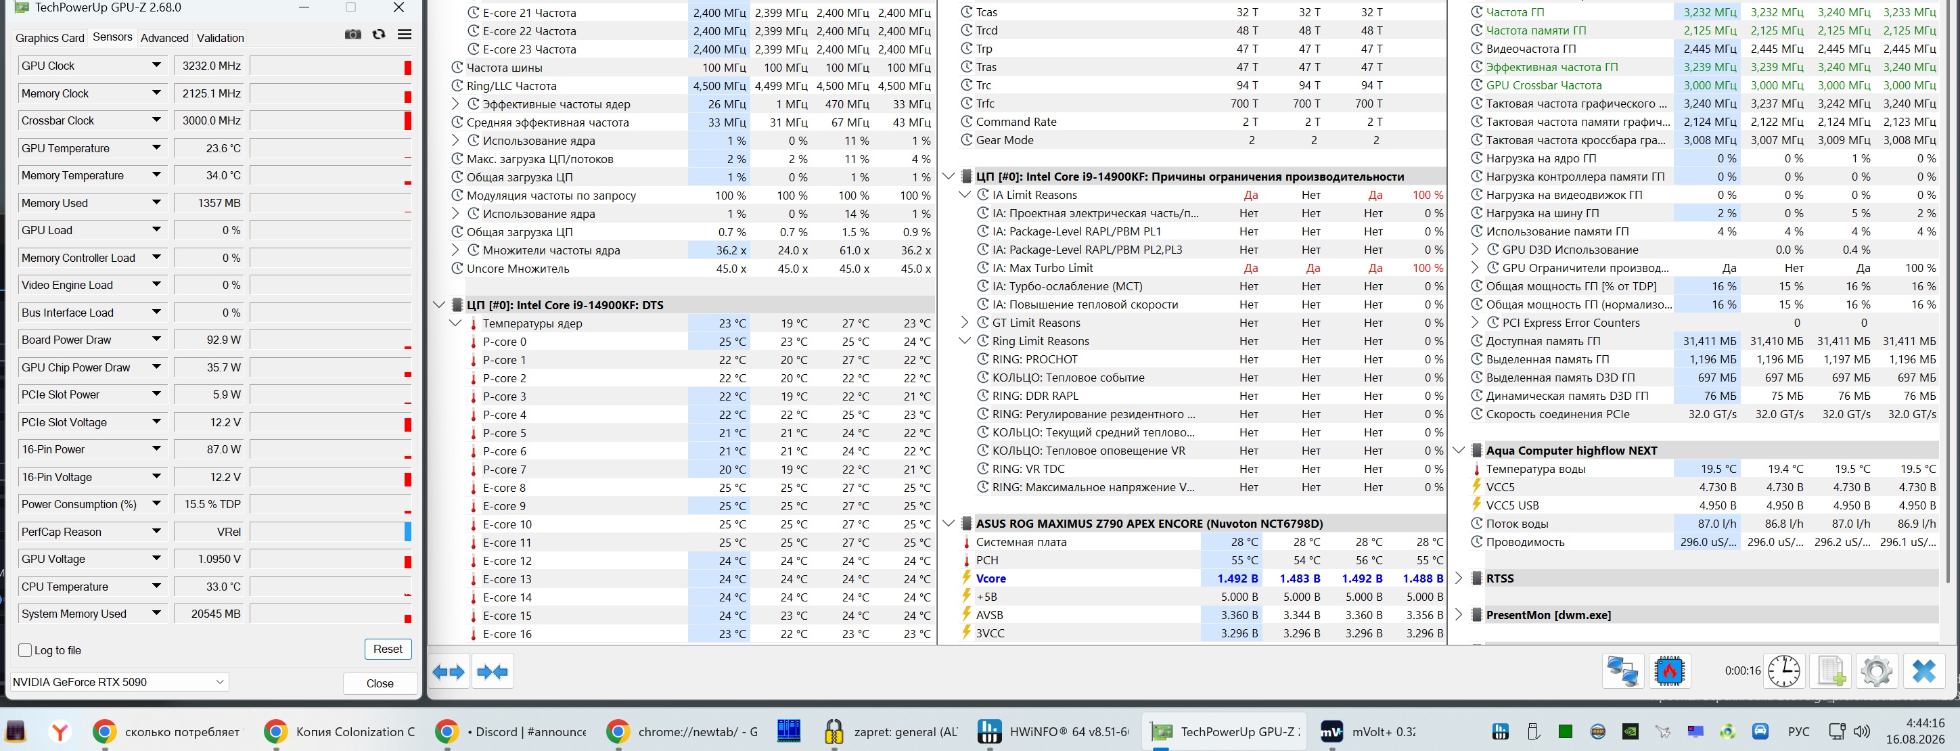Screen dimensions: 1960x751
Task: Open the HWiNFO remote network monitors icon
Action: tap(1622, 672)
